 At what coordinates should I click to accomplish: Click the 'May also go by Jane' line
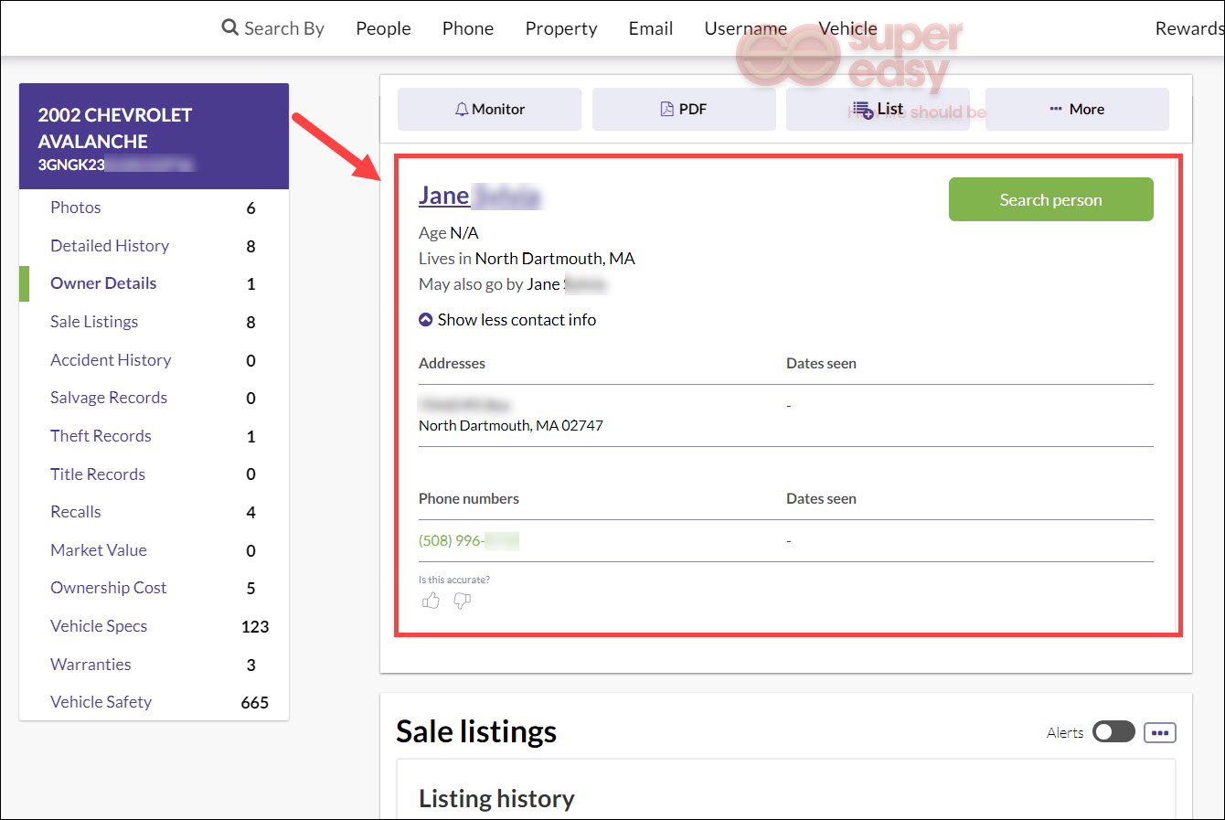point(512,284)
